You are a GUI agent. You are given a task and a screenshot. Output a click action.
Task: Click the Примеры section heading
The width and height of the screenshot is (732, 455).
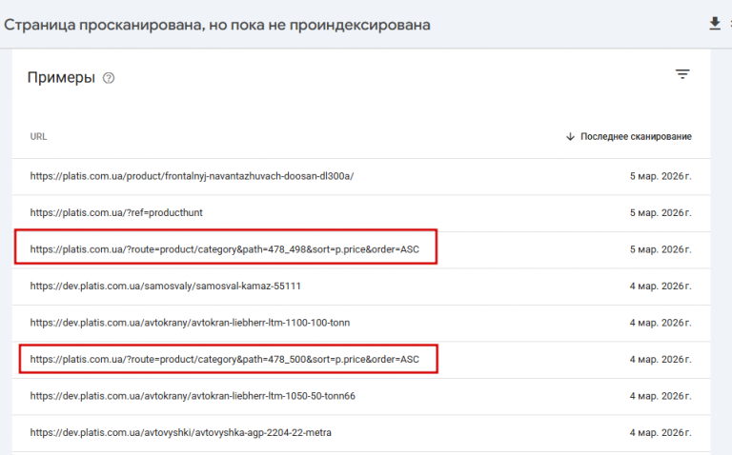tap(61, 77)
